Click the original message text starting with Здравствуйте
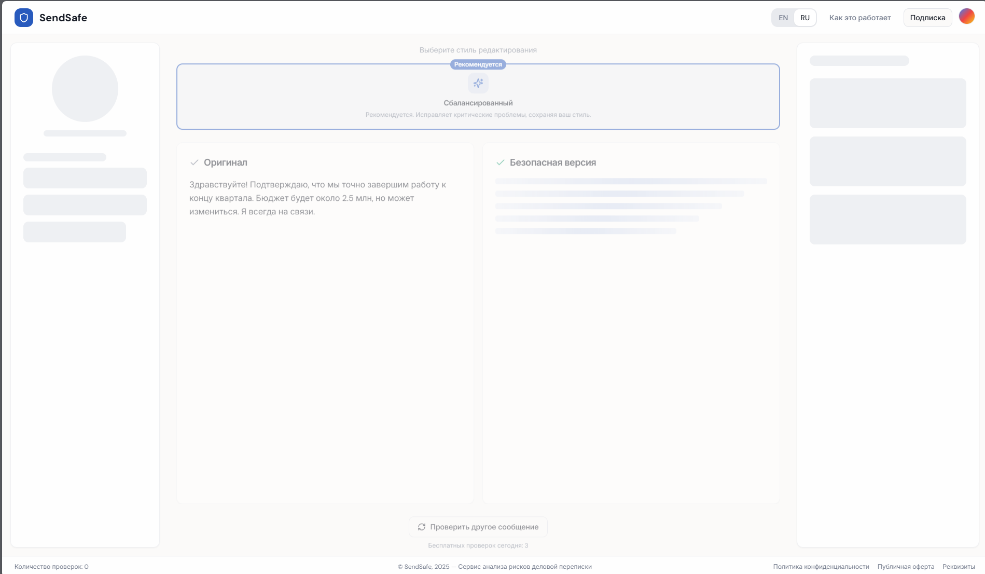Viewport: 985px width, 574px height. (317, 198)
